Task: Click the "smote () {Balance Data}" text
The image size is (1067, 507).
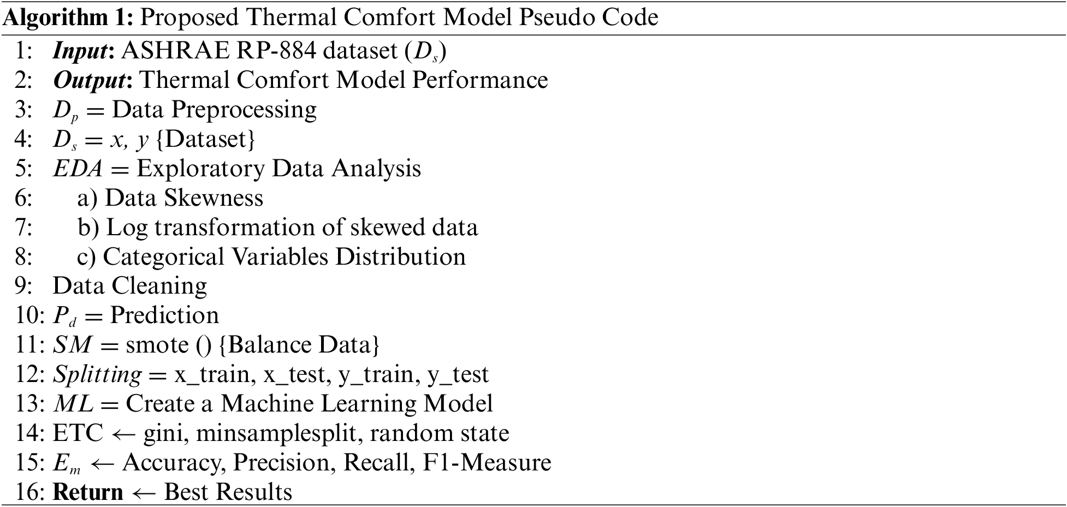Action: (x=252, y=345)
